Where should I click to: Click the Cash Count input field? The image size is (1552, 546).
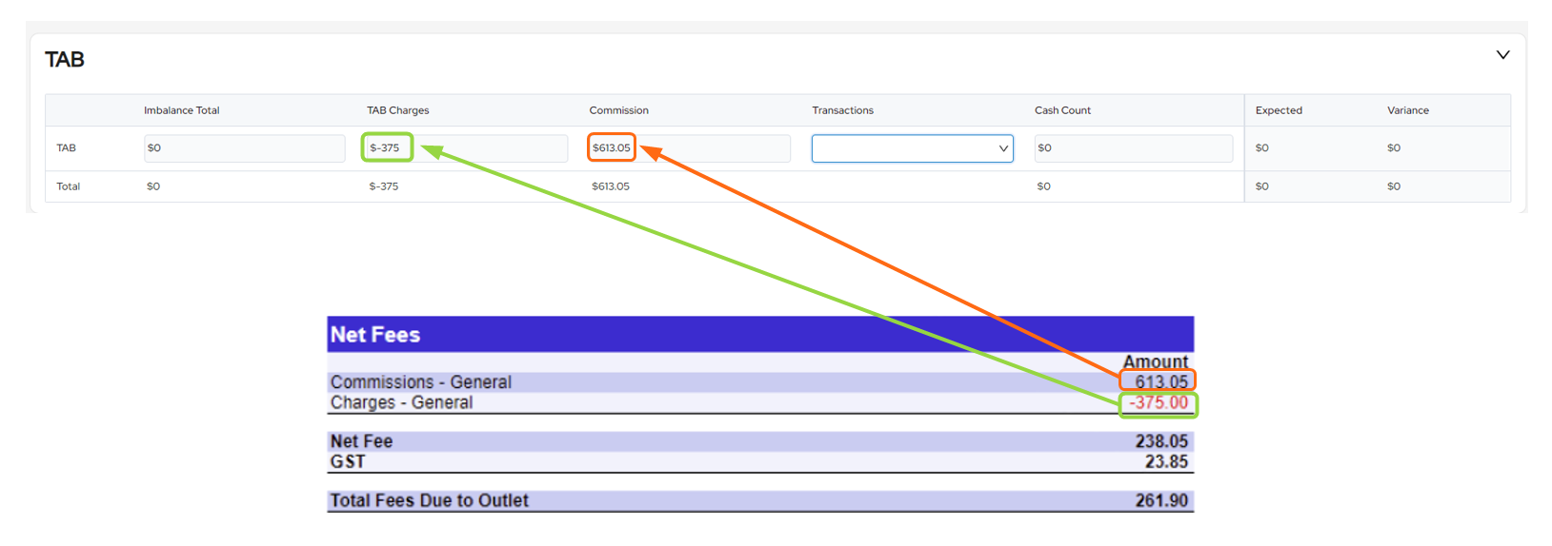[x=1134, y=148]
